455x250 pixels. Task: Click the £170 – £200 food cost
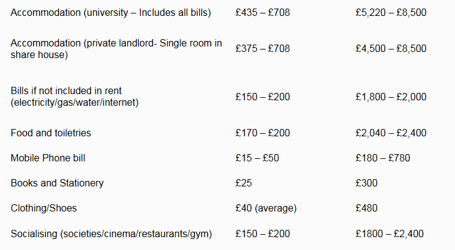coord(262,133)
